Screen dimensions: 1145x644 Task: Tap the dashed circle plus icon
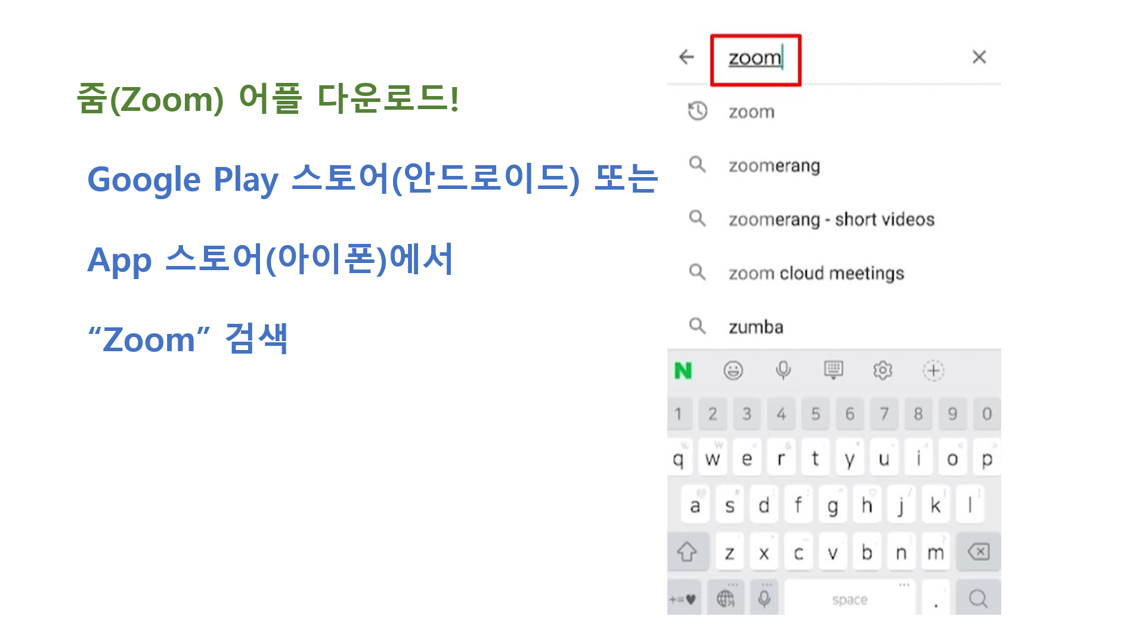(933, 371)
